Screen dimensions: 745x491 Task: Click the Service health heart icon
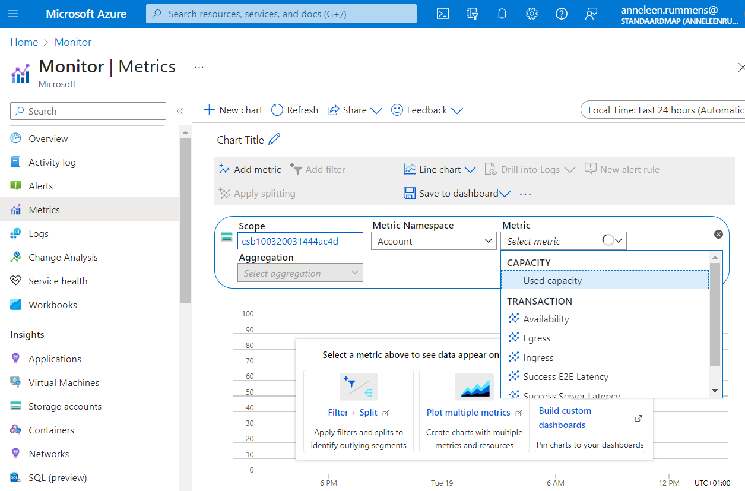pos(16,281)
